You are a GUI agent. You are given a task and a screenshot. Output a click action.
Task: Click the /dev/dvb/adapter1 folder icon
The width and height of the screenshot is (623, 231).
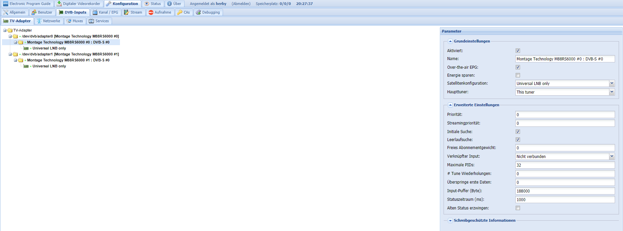tap(15, 54)
